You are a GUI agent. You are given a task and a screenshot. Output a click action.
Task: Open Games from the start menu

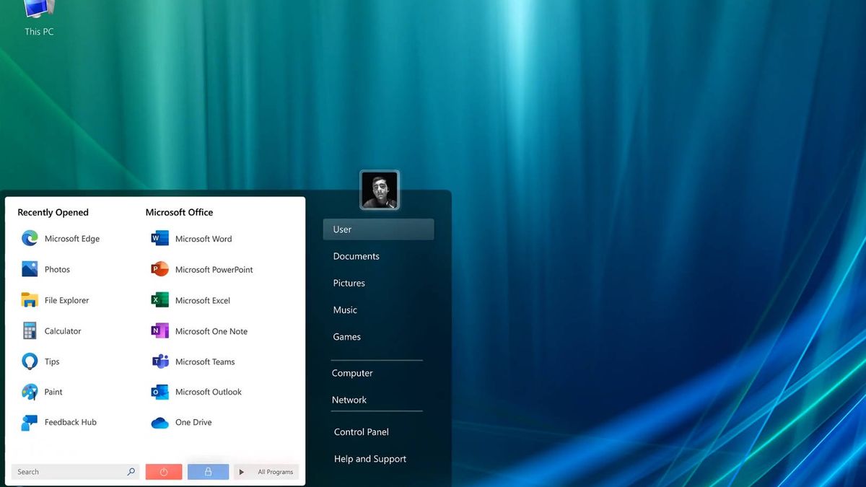click(x=347, y=336)
